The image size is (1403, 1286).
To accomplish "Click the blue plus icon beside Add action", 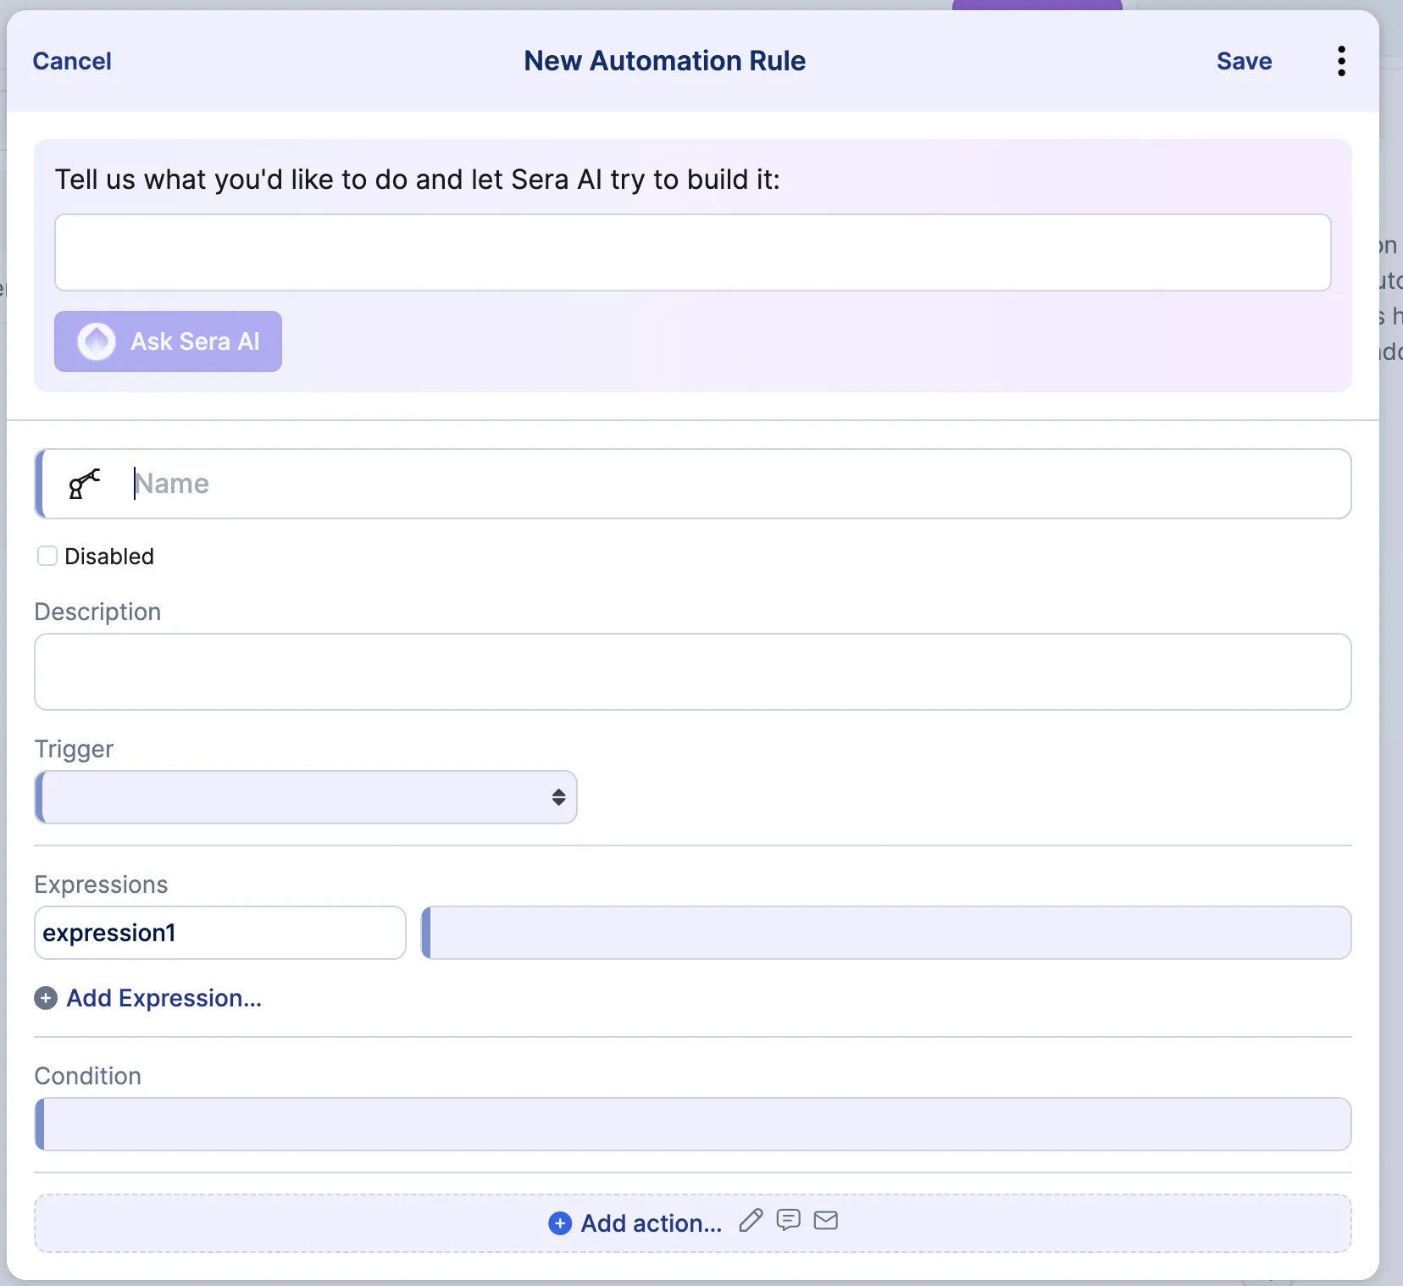I will (x=560, y=1223).
